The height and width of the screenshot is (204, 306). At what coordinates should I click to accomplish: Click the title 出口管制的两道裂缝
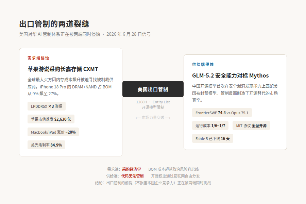[54, 24]
